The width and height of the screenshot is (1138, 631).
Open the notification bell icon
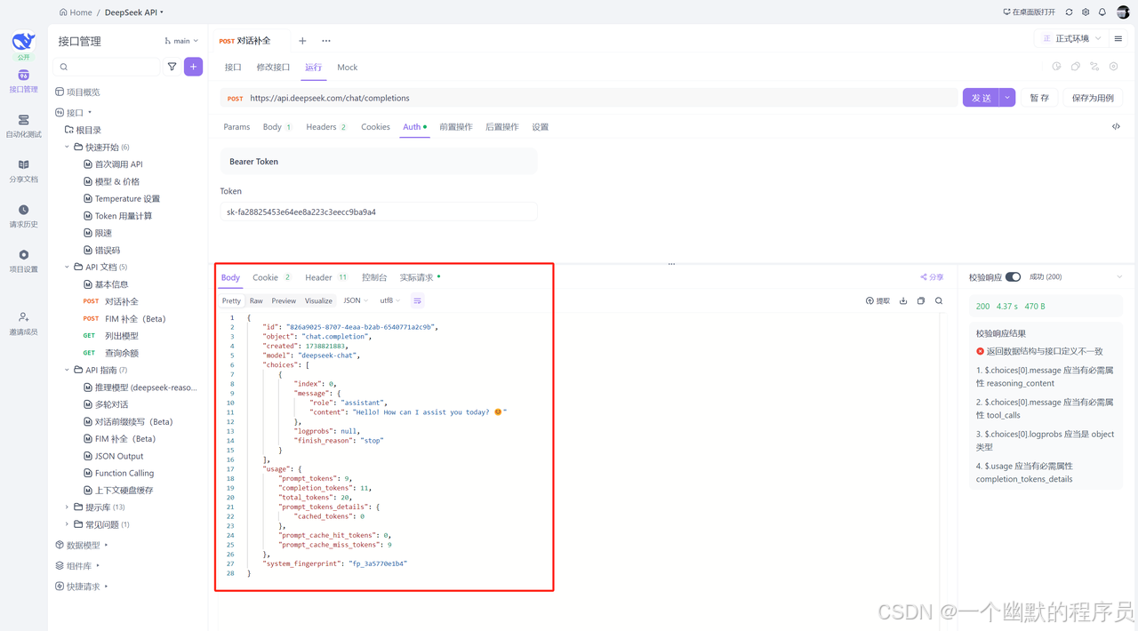point(1102,12)
